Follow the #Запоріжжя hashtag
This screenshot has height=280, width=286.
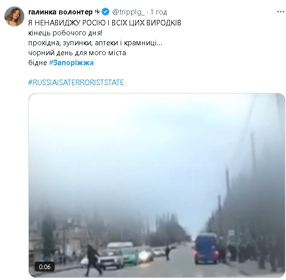(x=71, y=63)
